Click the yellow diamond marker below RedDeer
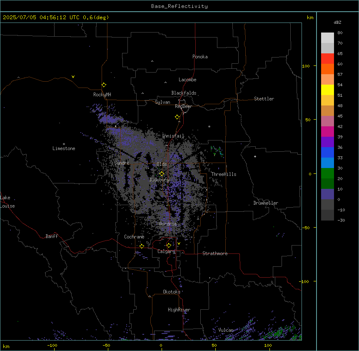The image size is (359, 351). tap(177, 117)
